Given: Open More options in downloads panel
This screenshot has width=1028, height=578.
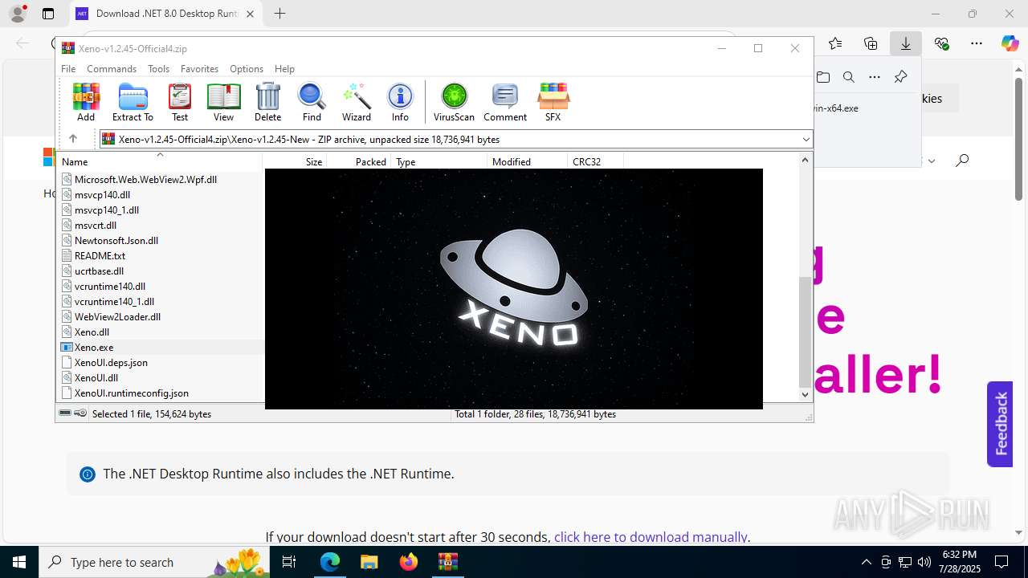Looking at the screenshot, I should coord(875,77).
